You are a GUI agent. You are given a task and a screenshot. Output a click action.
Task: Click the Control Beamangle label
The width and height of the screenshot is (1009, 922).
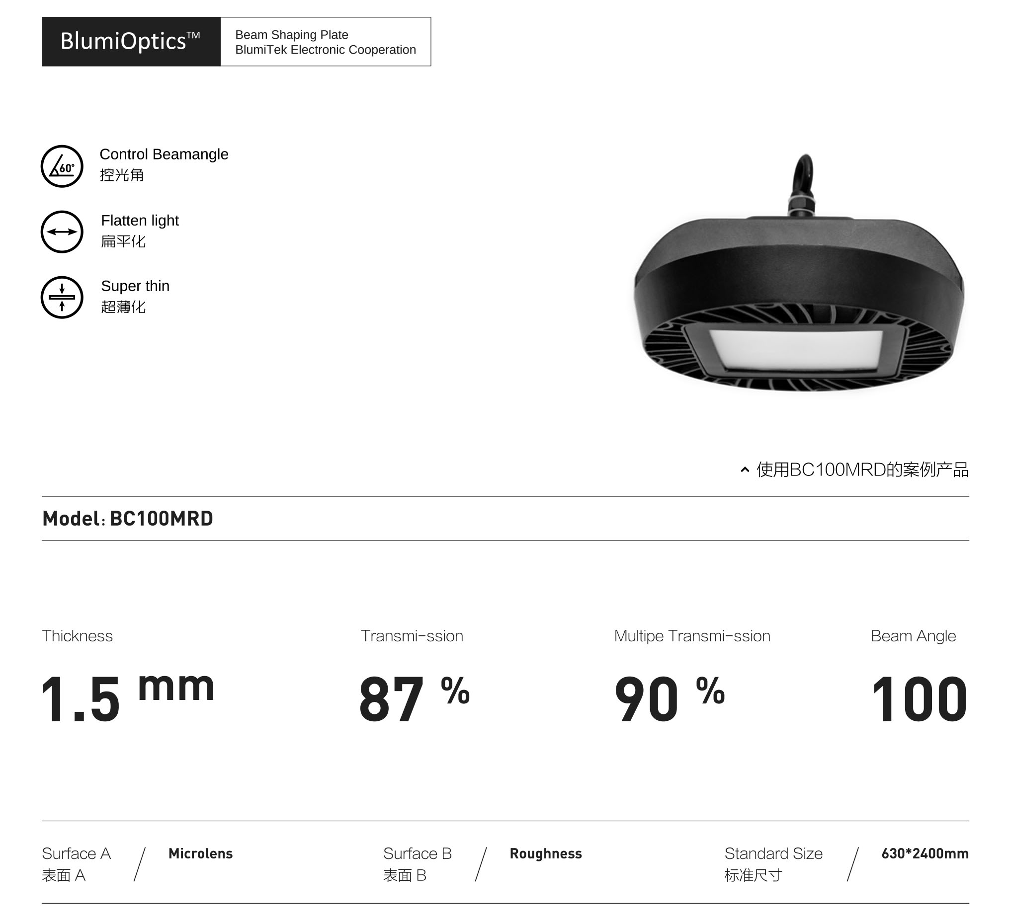click(164, 154)
